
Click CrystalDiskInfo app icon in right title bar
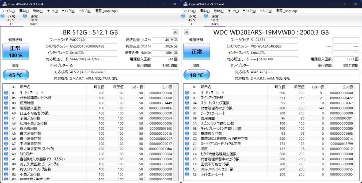tap(185, 4)
